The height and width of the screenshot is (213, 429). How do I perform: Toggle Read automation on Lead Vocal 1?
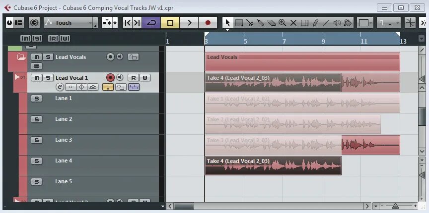point(133,78)
